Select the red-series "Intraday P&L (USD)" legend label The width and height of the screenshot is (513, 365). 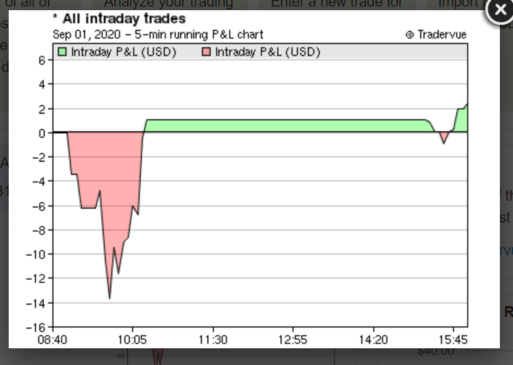(267, 52)
